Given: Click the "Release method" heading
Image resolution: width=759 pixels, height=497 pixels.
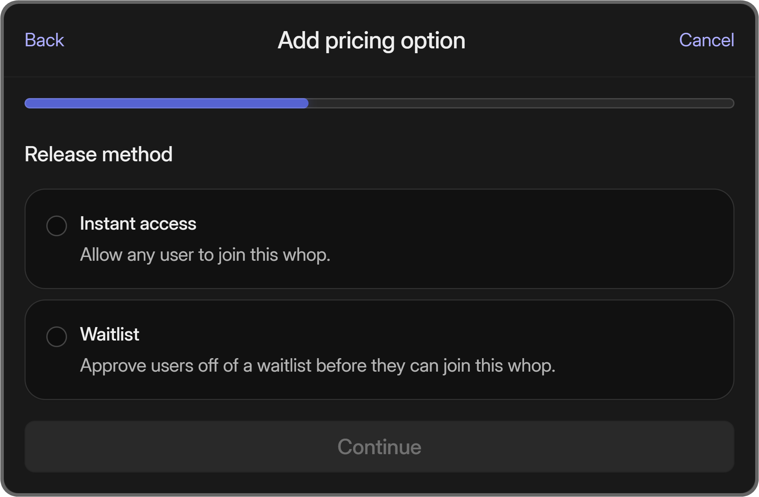Looking at the screenshot, I should tap(98, 154).
